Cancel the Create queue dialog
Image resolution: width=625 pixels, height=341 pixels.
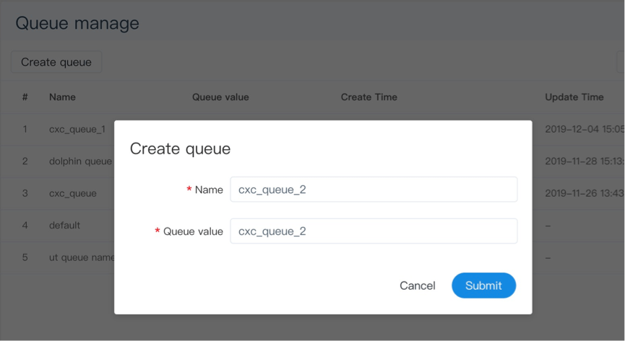417,285
